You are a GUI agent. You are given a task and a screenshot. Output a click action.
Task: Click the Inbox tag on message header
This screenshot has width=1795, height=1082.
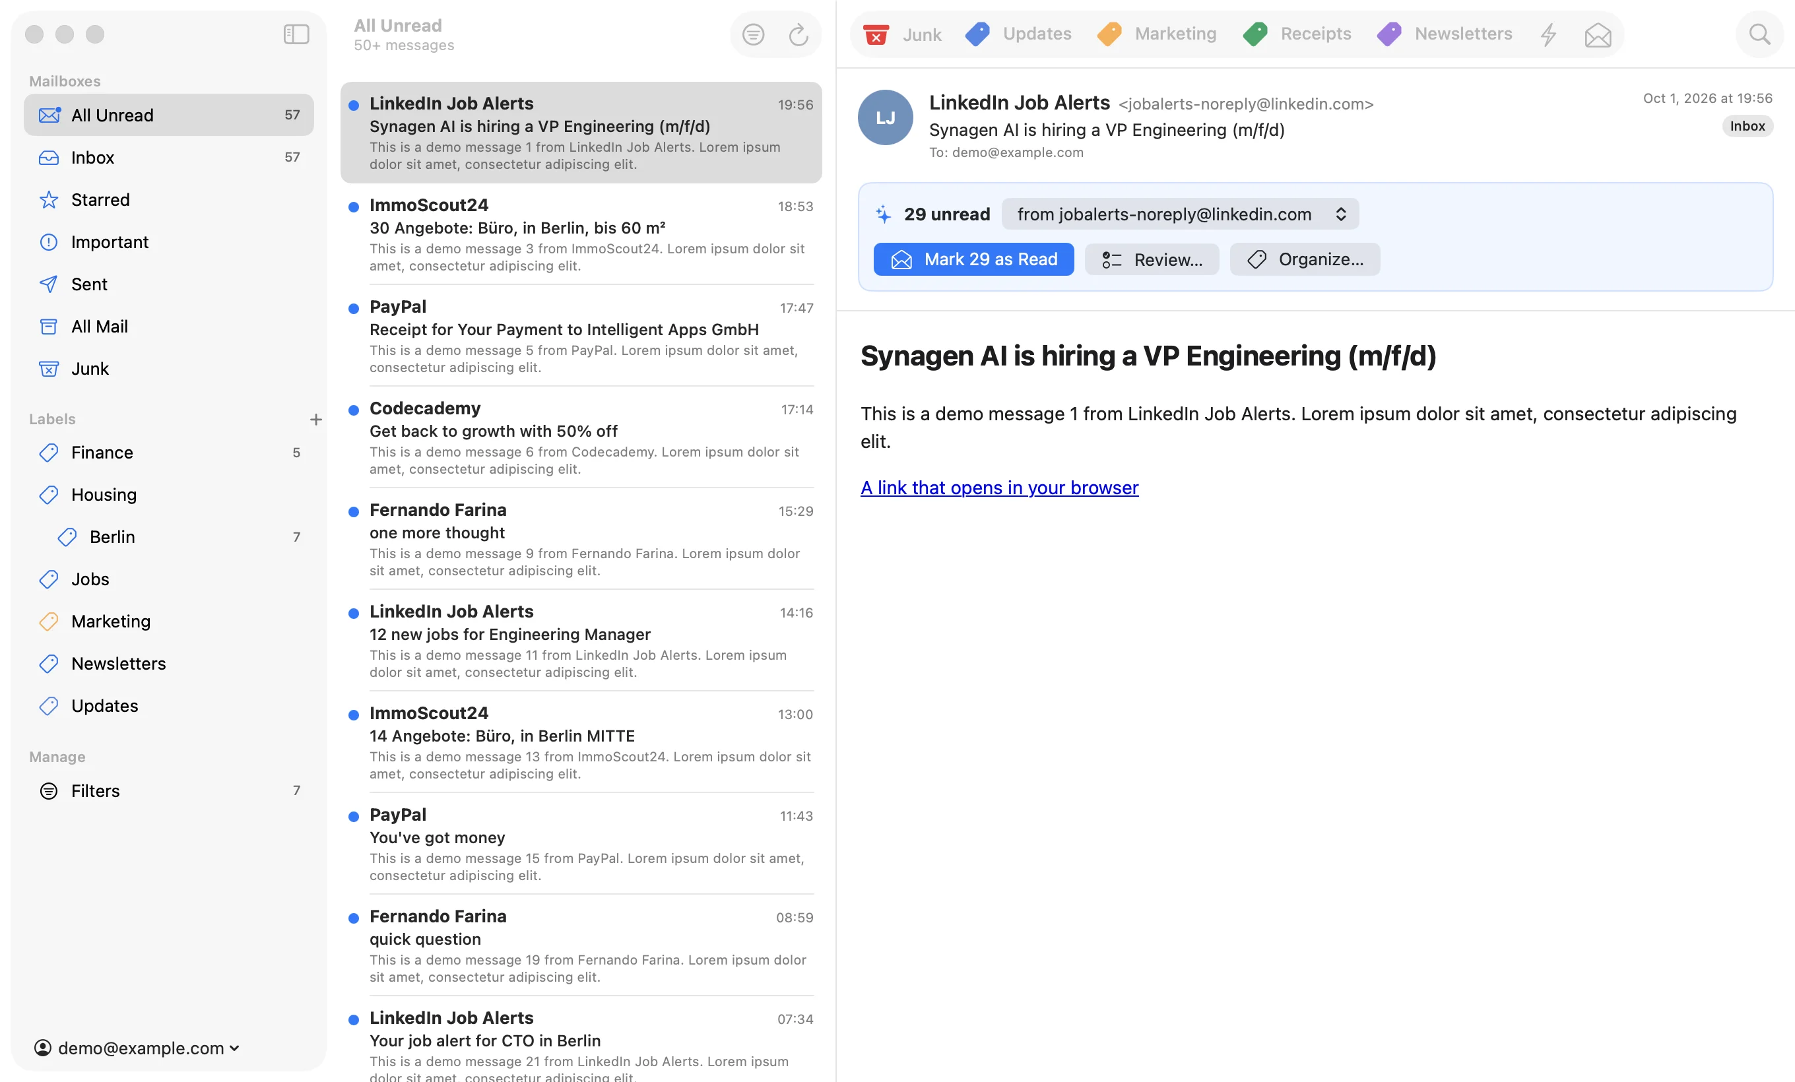pyautogui.click(x=1747, y=127)
